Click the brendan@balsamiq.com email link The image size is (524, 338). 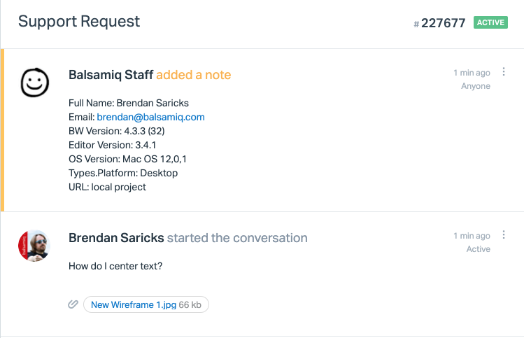(x=150, y=117)
